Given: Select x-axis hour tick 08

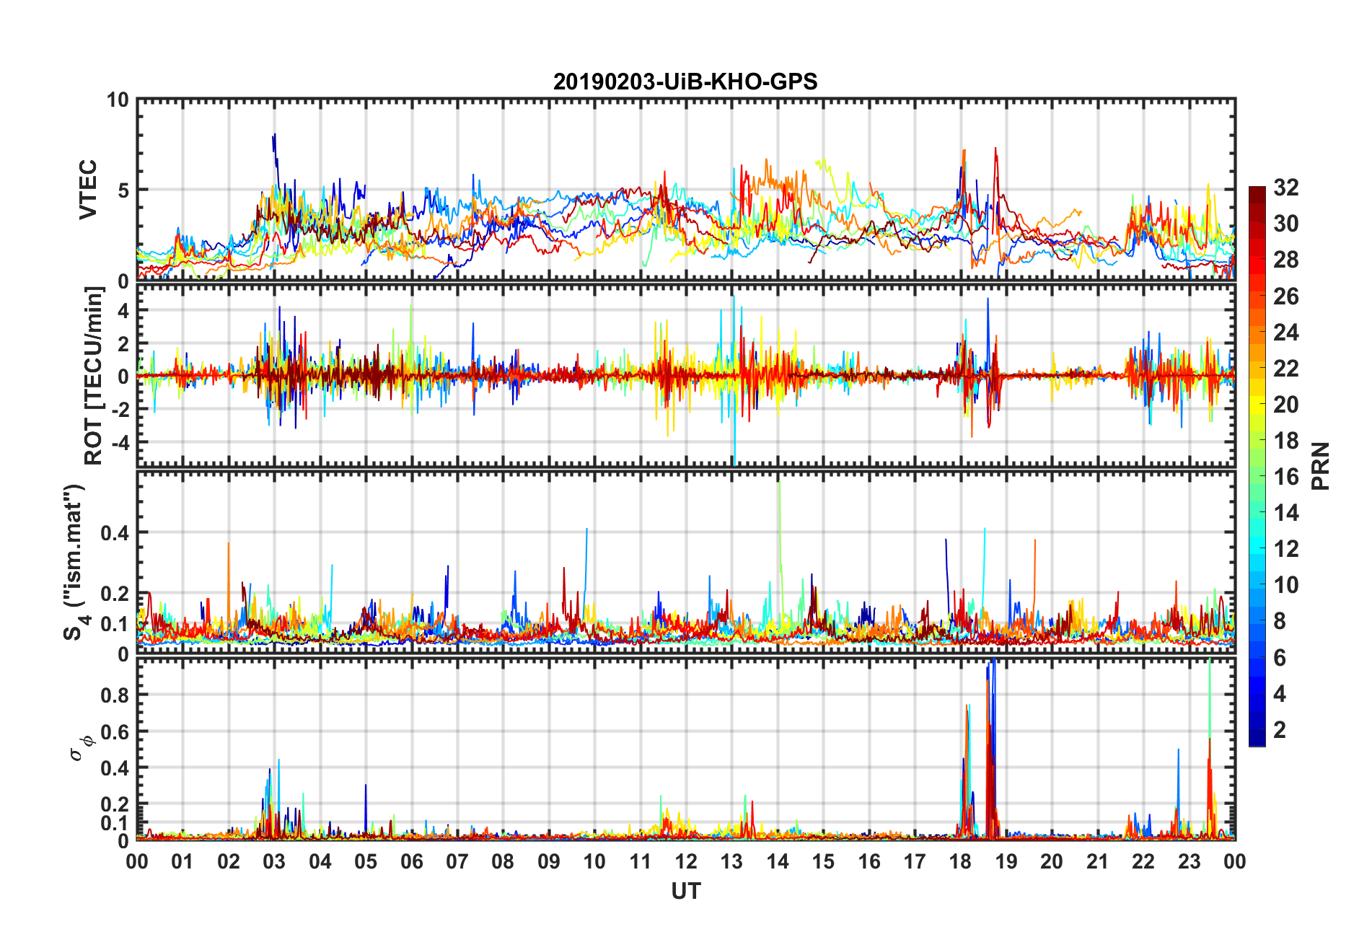Looking at the screenshot, I should [x=503, y=861].
